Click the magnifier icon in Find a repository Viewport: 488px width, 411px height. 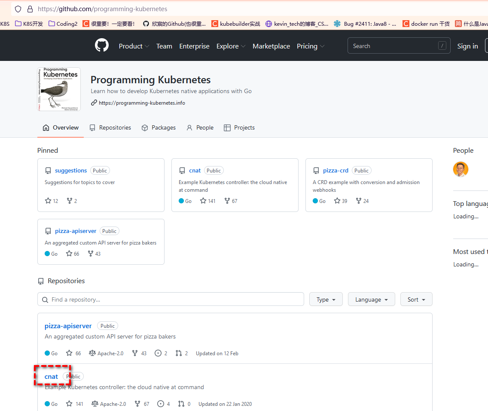[45, 300]
